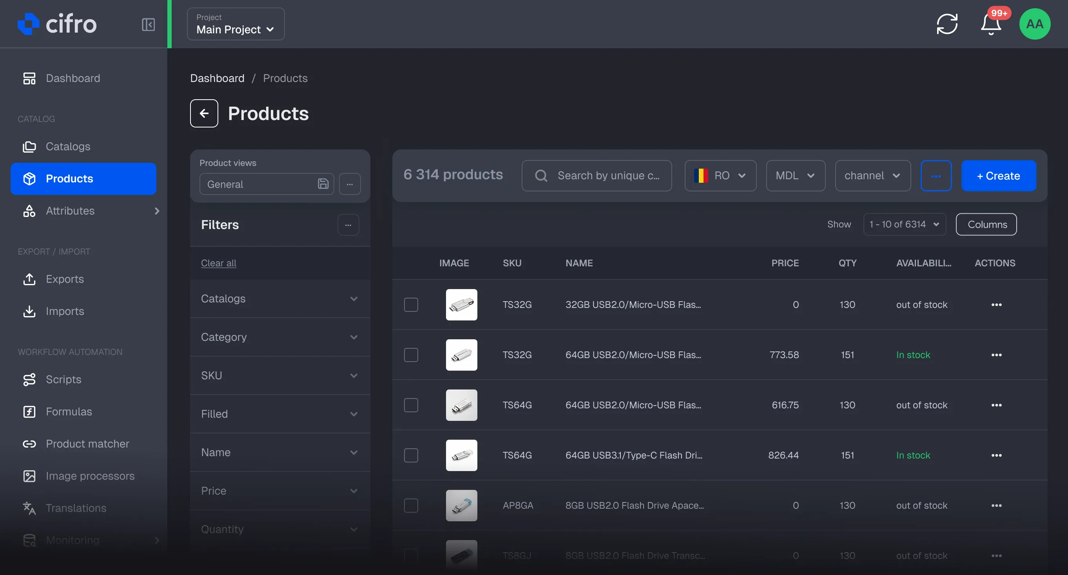Click the Clear all filters link
Screen dimensions: 1068x575
click(218, 263)
